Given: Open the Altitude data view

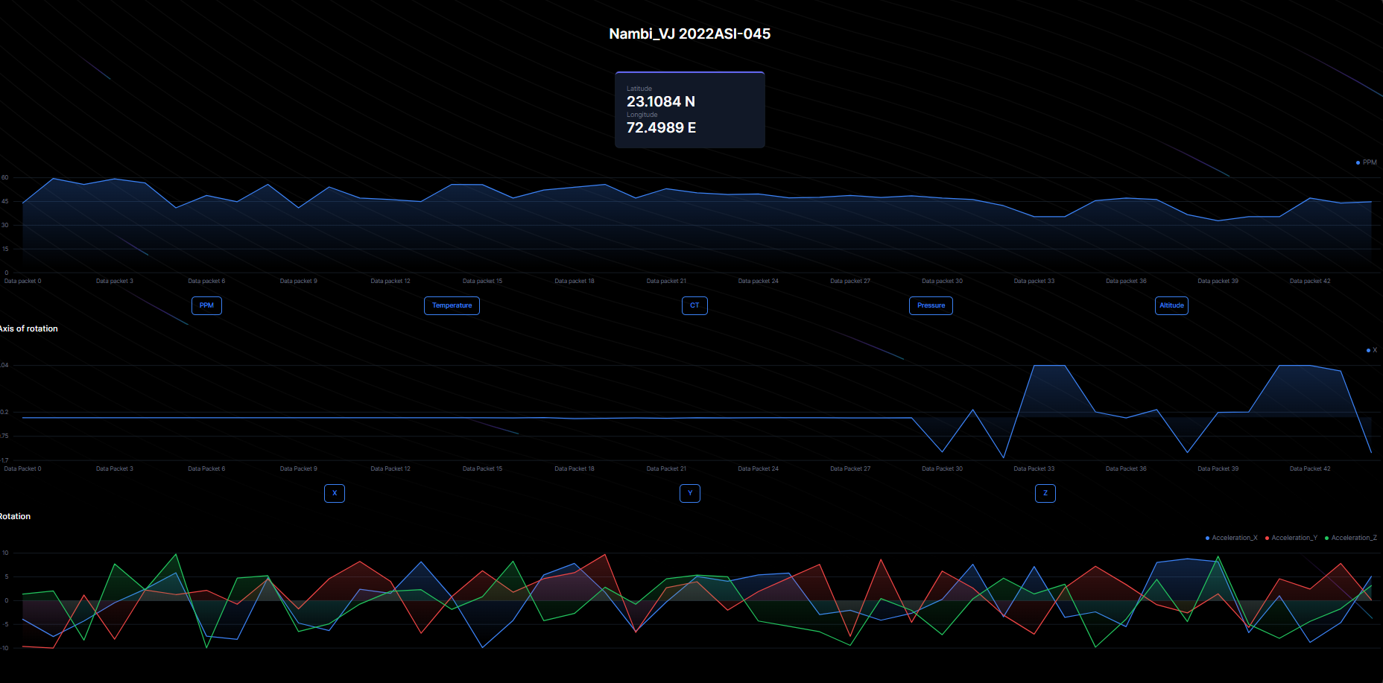Looking at the screenshot, I should [x=1171, y=305].
